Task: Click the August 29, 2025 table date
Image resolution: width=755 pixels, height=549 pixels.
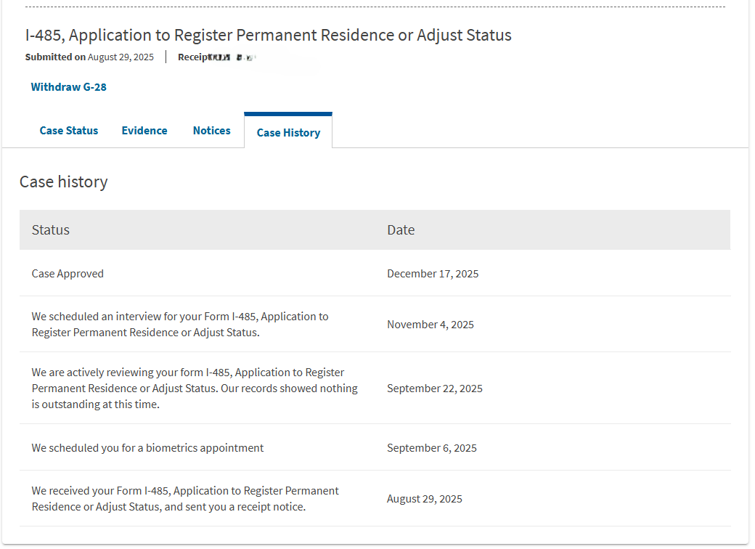Action: [425, 499]
